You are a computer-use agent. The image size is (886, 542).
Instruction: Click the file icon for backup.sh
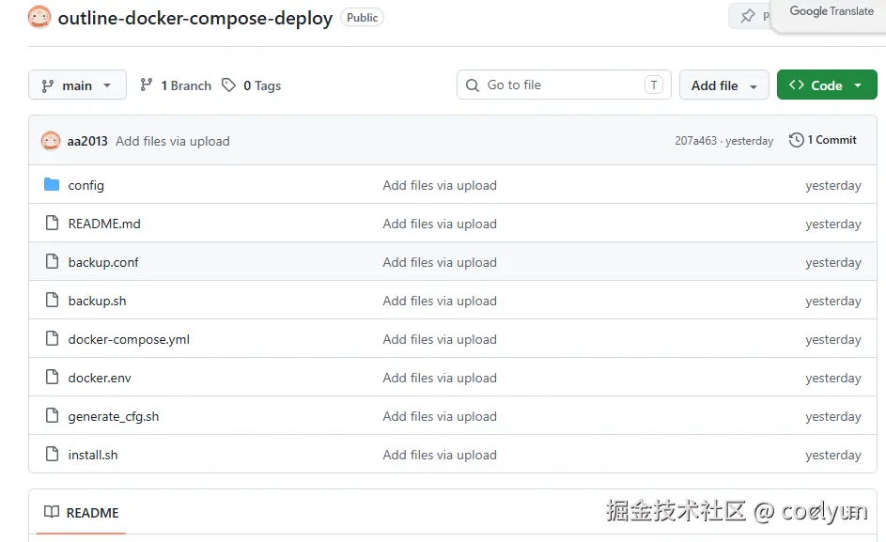(52, 300)
